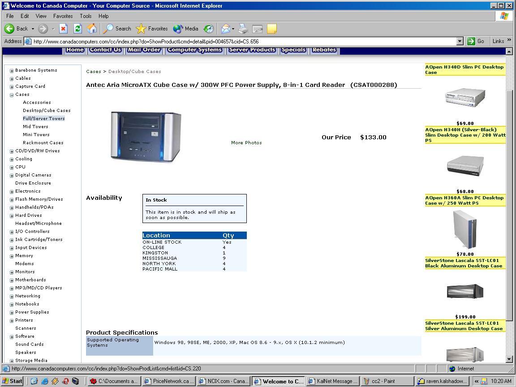Open the History clock icon
Image resolution: width=516 pixels, height=387 pixels.
click(209, 29)
